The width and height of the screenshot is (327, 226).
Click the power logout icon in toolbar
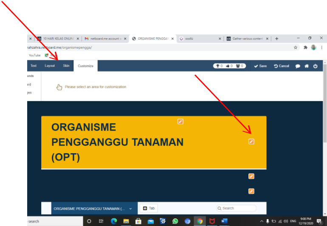pos(316,66)
